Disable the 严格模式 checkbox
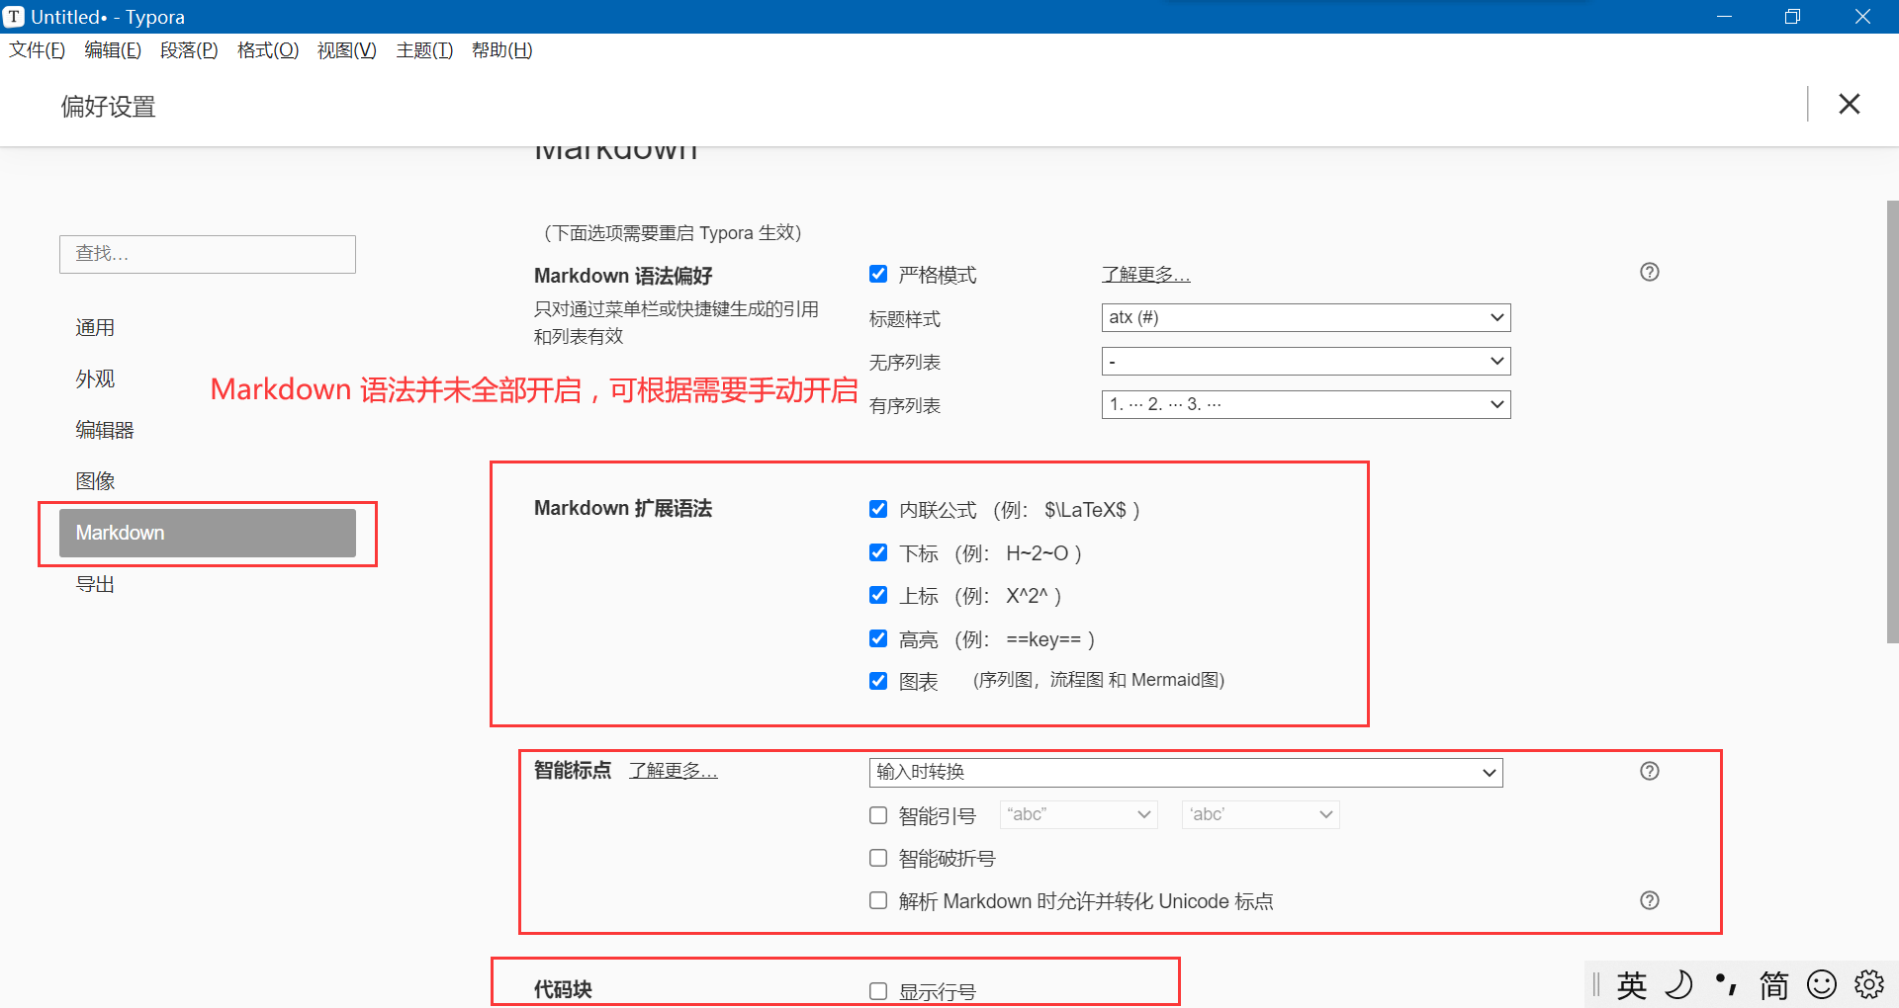1899x1008 pixels. pos(878,274)
